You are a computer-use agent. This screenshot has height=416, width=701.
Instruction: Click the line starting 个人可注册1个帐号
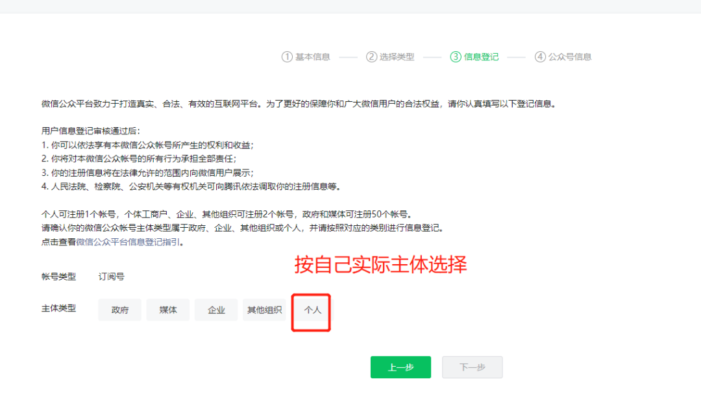(227, 214)
